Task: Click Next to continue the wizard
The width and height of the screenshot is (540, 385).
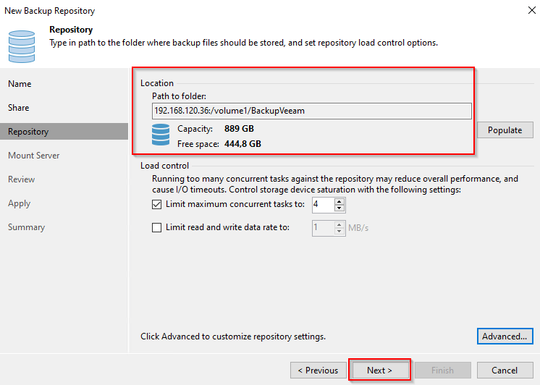Action: (x=379, y=371)
